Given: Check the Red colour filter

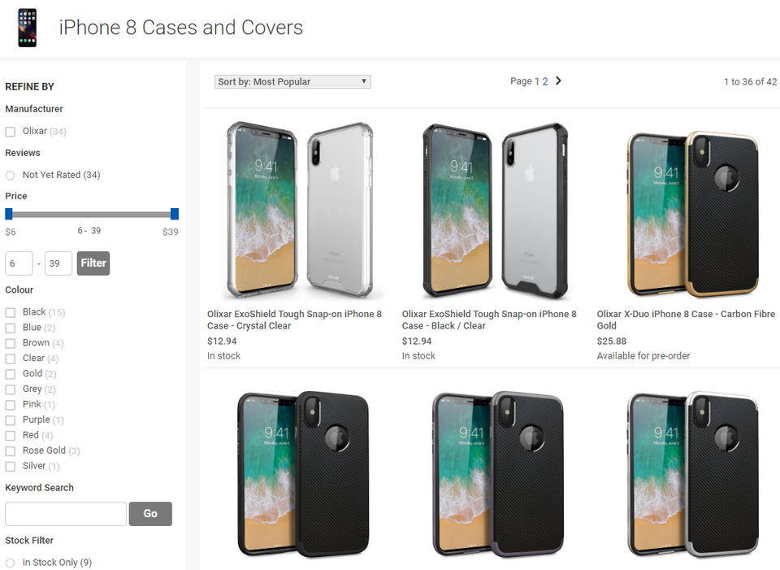Looking at the screenshot, I should pyautogui.click(x=9, y=435).
